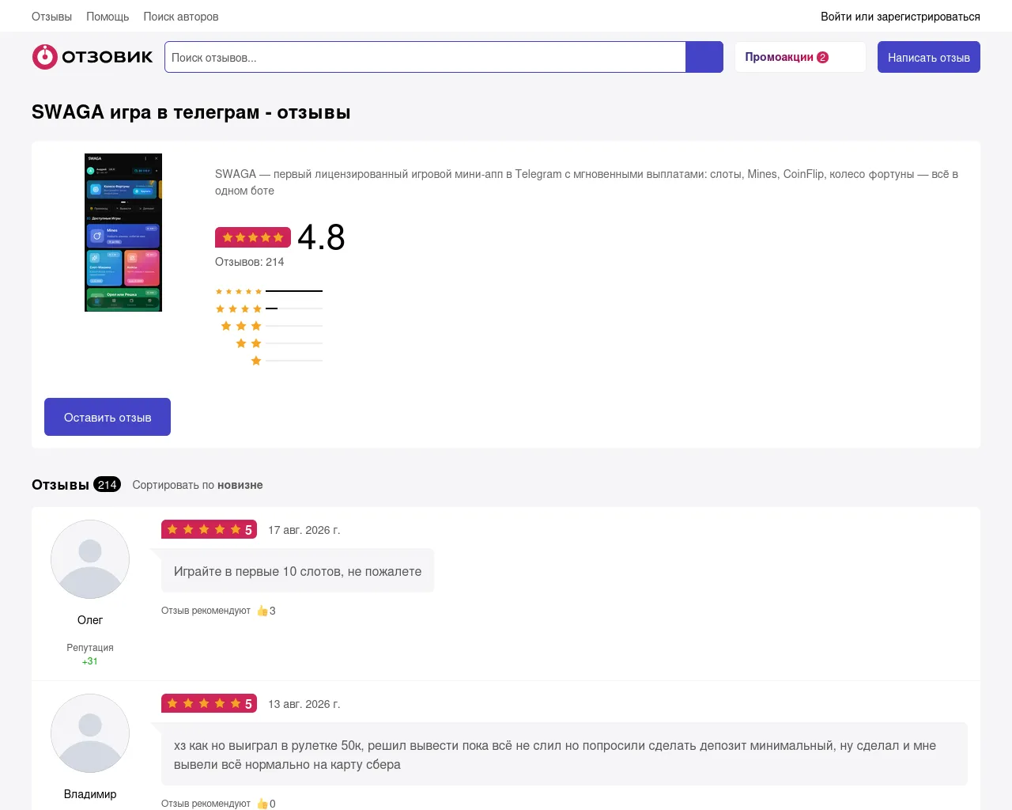1012x810 pixels.
Task: Filter reviews by four-star rating row
Action: coord(269,308)
